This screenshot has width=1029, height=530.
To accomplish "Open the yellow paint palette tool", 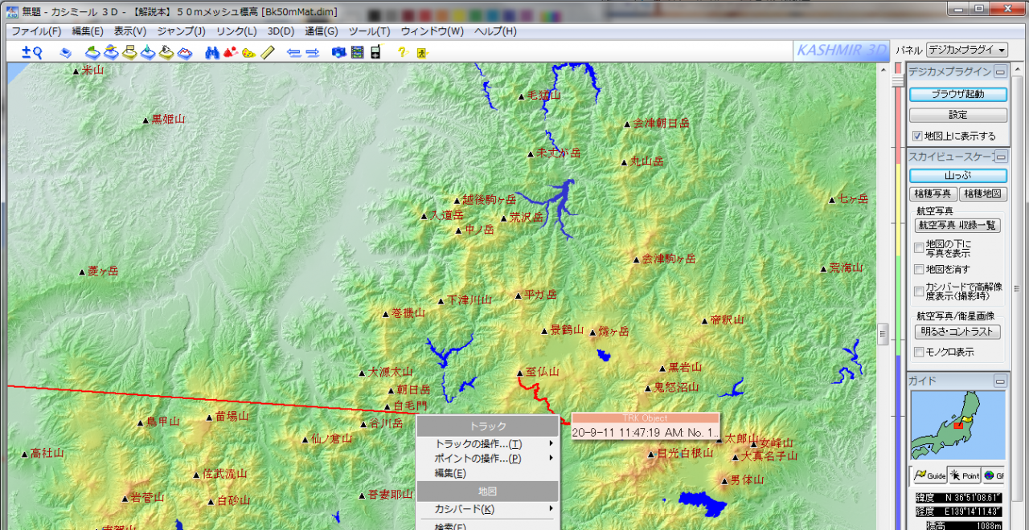I will (248, 52).
